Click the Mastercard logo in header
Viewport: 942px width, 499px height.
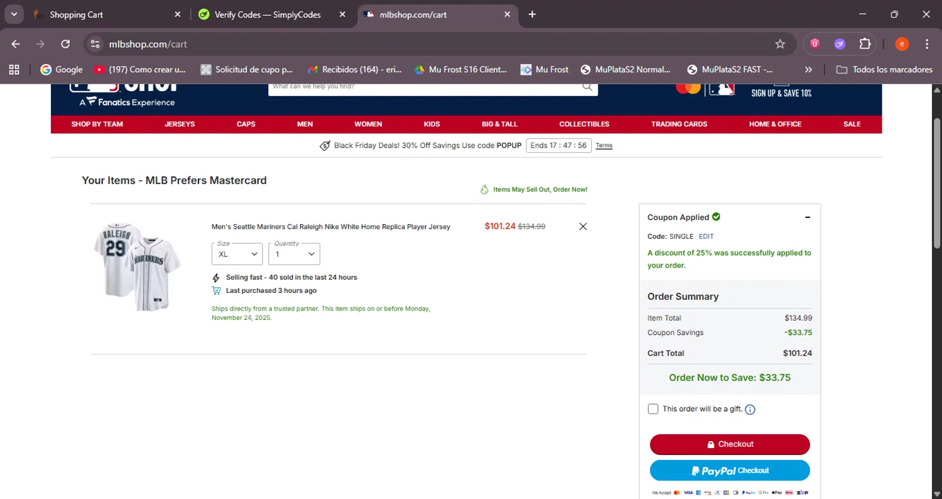688,89
